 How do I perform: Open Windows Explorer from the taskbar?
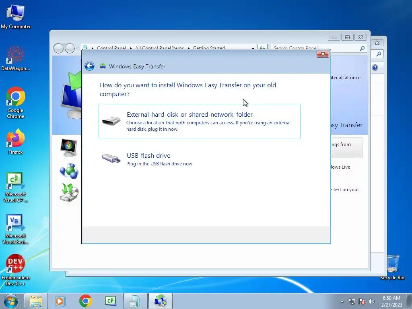coord(36,301)
